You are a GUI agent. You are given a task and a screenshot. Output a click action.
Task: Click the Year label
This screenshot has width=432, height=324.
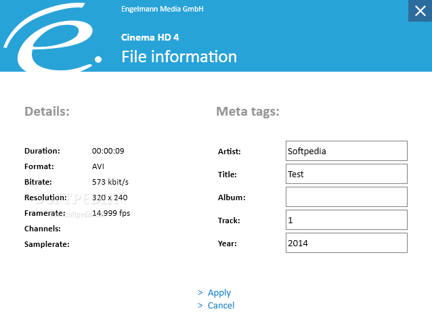point(228,244)
